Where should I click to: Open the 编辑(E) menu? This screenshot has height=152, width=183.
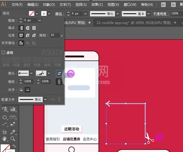(33, 5)
